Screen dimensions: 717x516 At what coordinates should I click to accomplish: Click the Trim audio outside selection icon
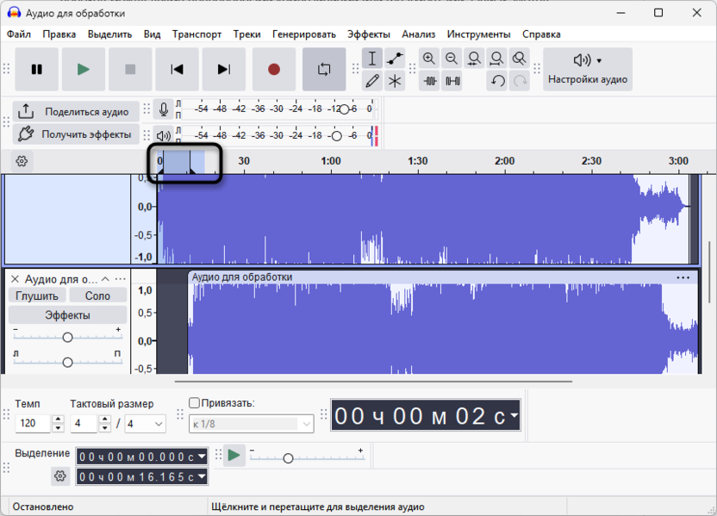[430, 81]
